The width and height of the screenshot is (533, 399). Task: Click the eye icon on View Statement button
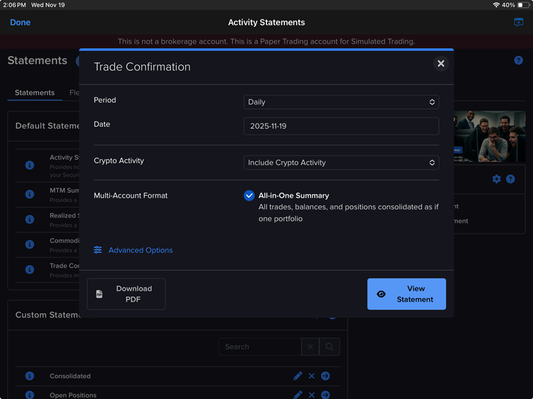point(381,294)
